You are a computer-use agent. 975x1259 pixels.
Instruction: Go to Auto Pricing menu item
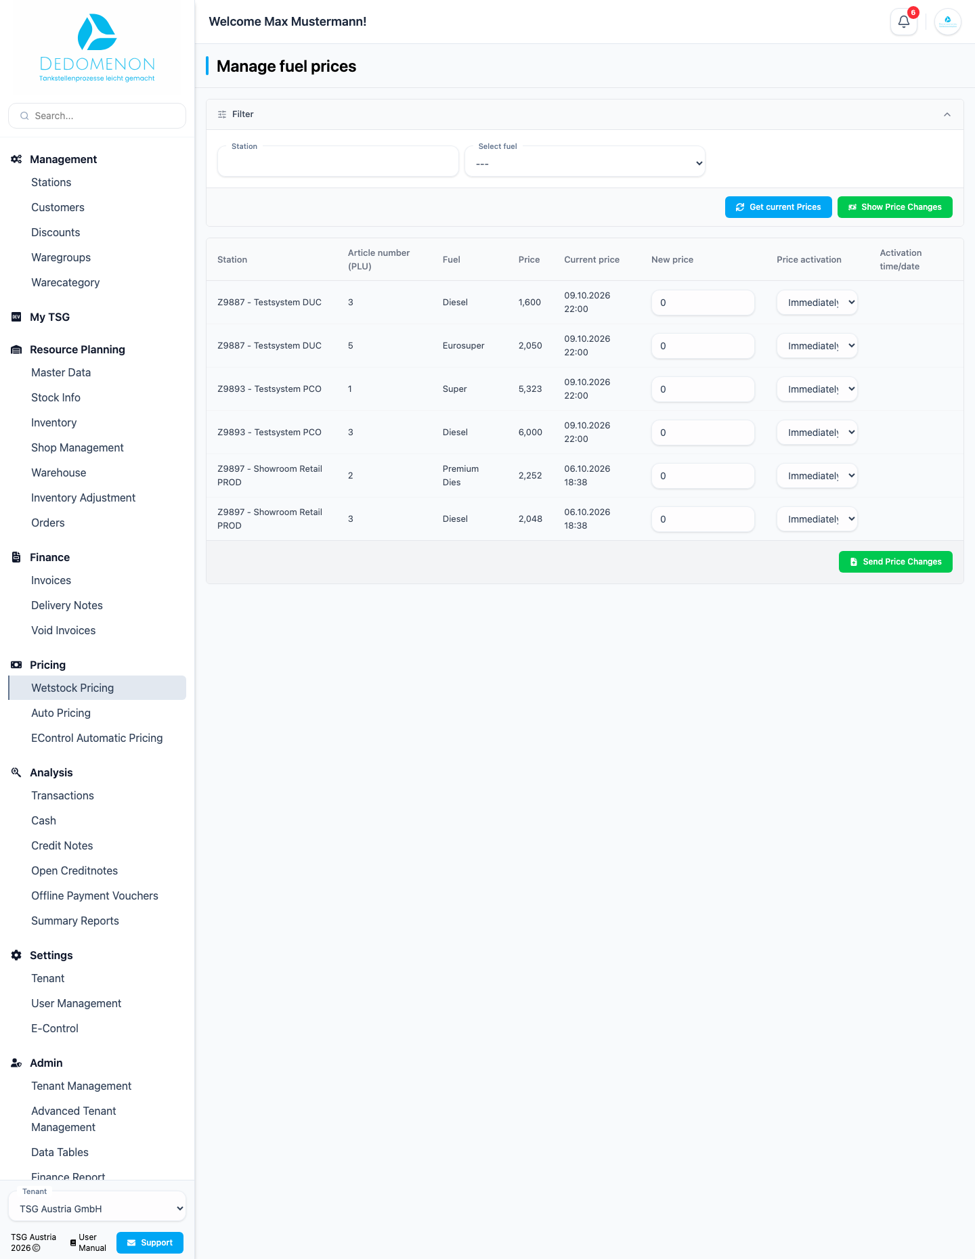point(61,713)
